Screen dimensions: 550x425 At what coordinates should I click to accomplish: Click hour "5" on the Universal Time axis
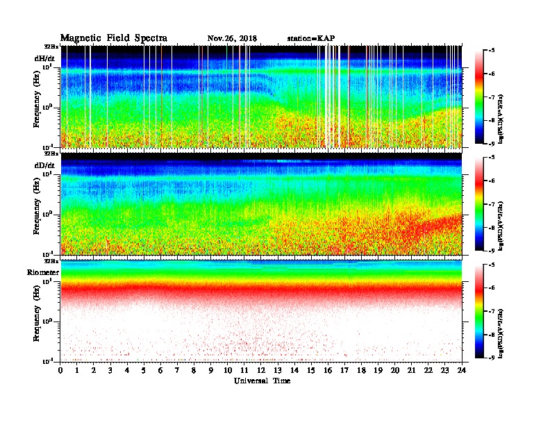(x=144, y=371)
